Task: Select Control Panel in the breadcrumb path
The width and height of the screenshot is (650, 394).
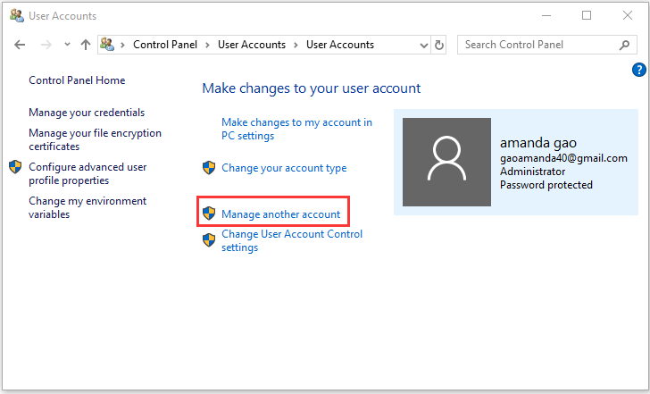Action: [x=166, y=45]
